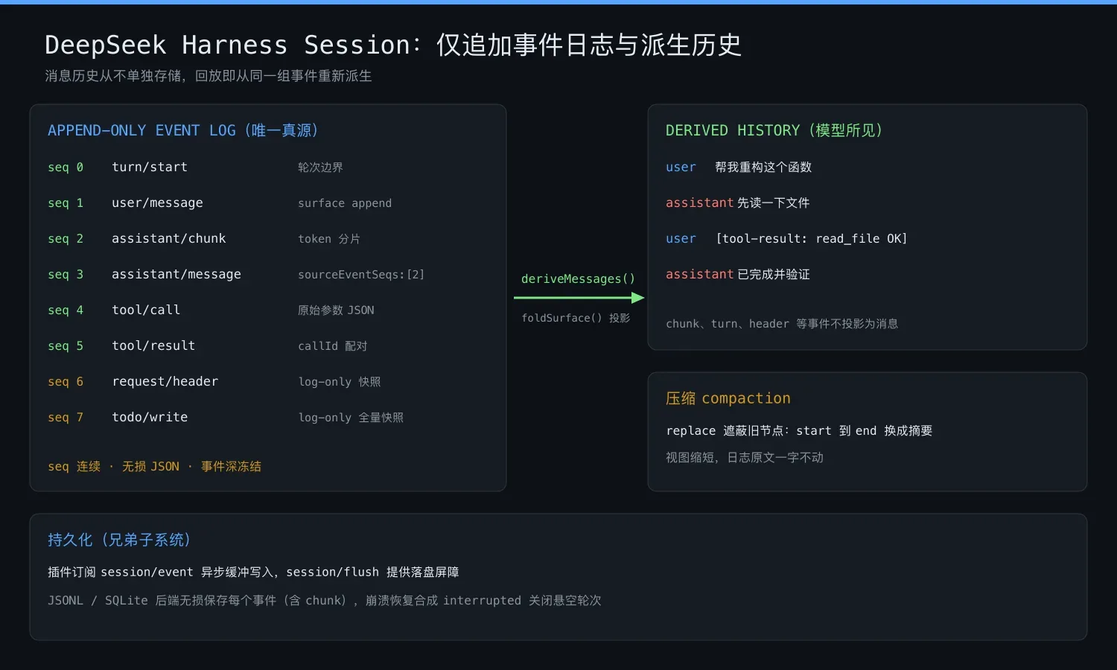Click the 'deriveMessages()' label above arrow
Image resolution: width=1117 pixels, height=670 pixels.
tap(579, 279)
